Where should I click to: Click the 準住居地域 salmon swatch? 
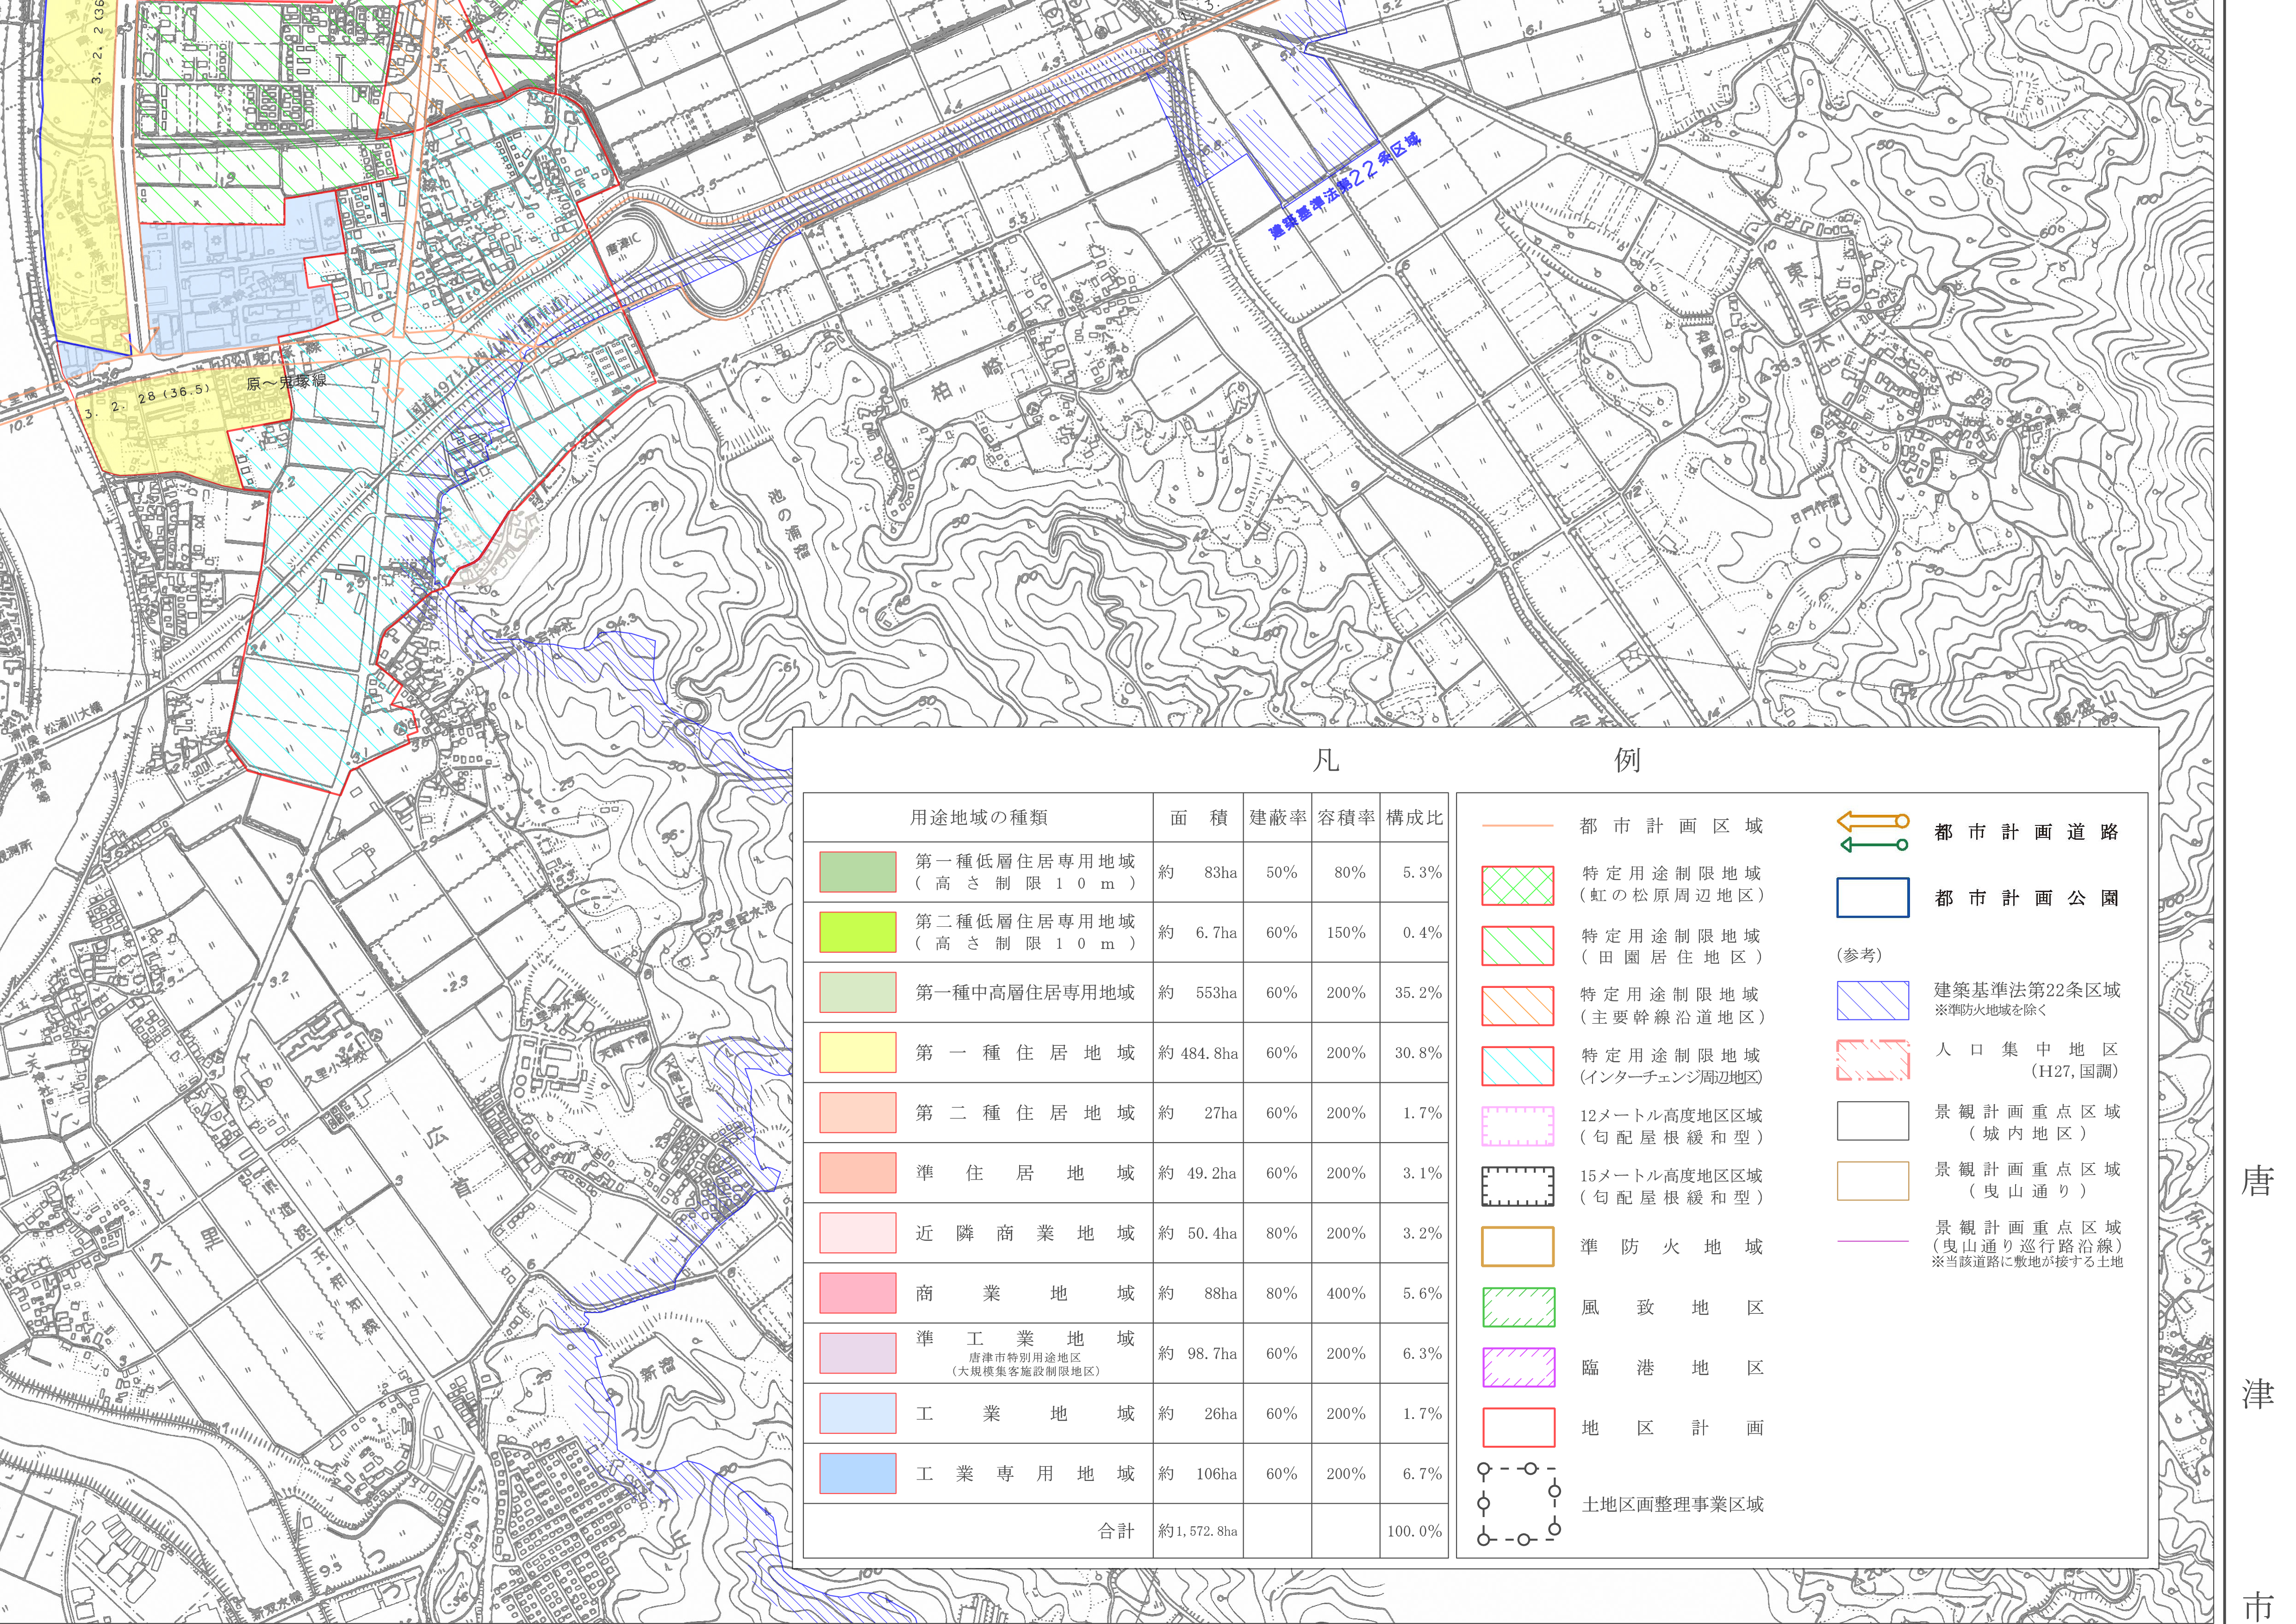[857, 1173]
